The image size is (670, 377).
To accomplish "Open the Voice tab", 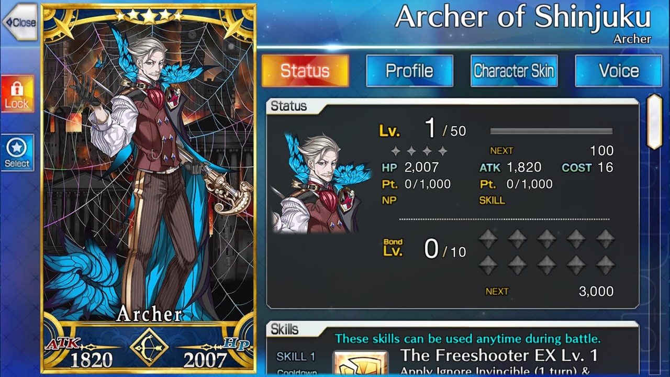I will [618, 71].
